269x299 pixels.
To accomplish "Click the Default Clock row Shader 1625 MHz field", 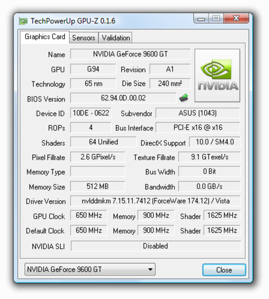I will click(222, 230).
